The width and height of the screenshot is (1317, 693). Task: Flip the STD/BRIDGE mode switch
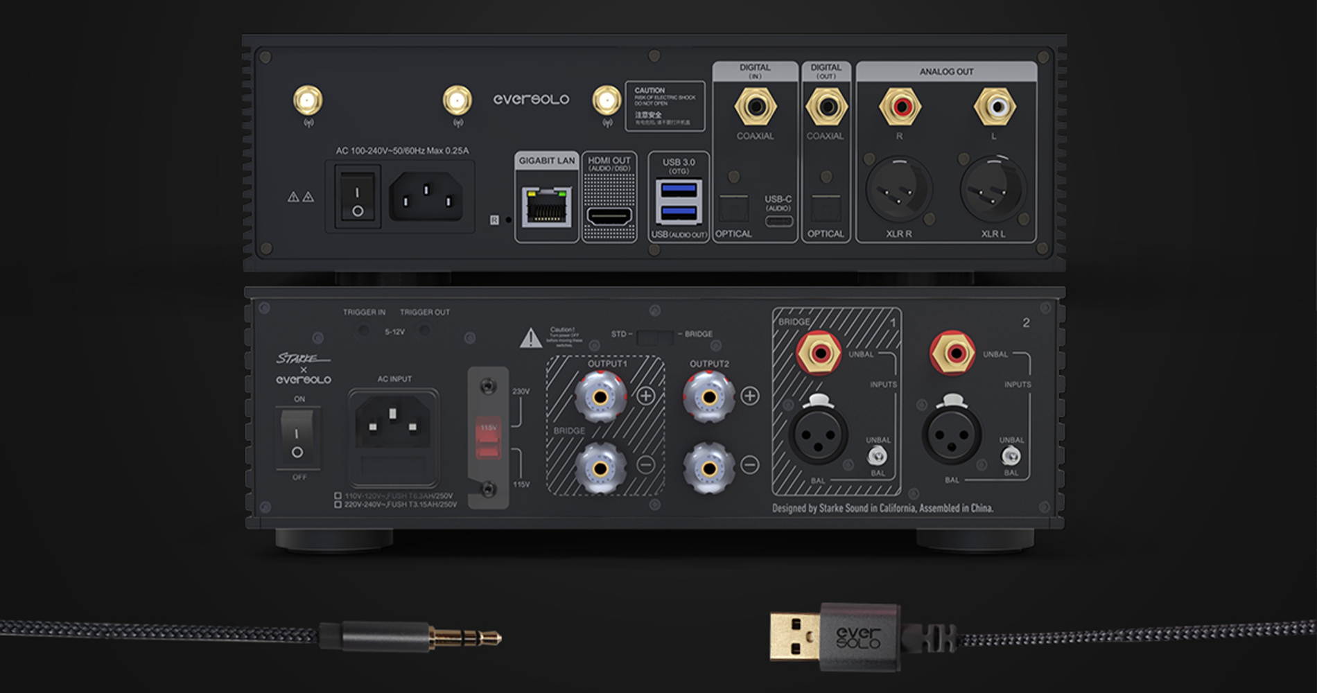(655, 337)
